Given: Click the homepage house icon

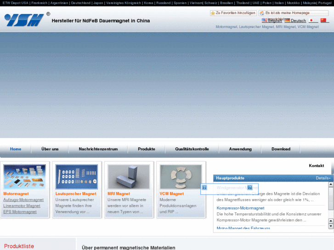Looking at the screenshot, I should 262,13.
